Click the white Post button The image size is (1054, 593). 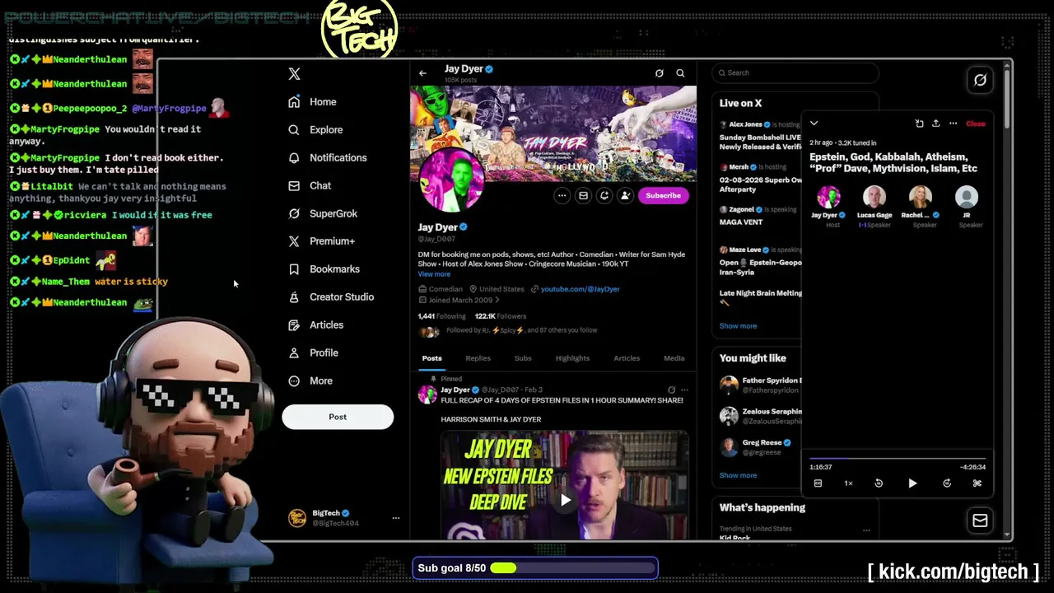tap(338, 417)
